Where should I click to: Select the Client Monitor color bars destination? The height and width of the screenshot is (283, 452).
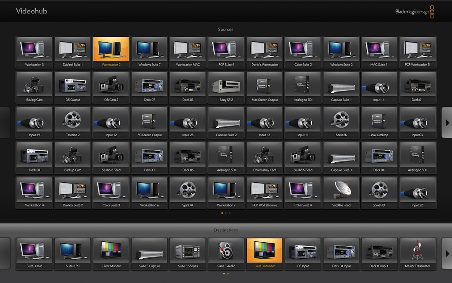pos(111,253)
